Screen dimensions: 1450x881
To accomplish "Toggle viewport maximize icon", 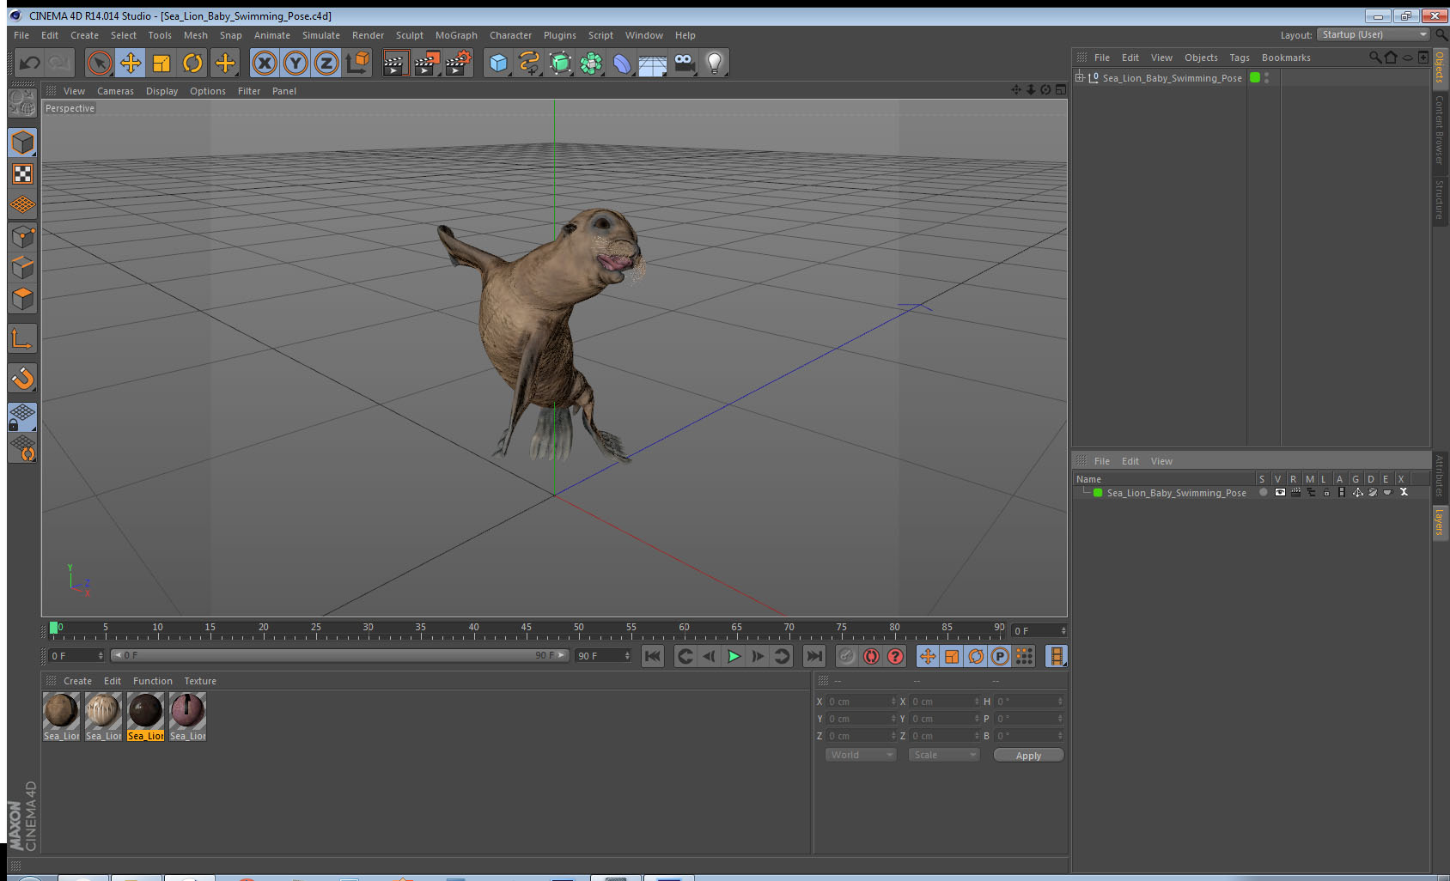I will (x=1061, y=90).
